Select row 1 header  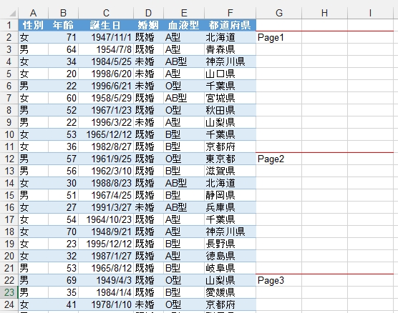(x=9, y=25)
